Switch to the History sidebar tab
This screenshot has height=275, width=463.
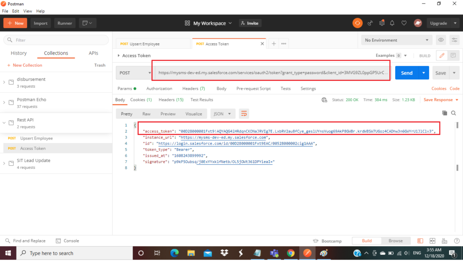(x=19, y=53)
